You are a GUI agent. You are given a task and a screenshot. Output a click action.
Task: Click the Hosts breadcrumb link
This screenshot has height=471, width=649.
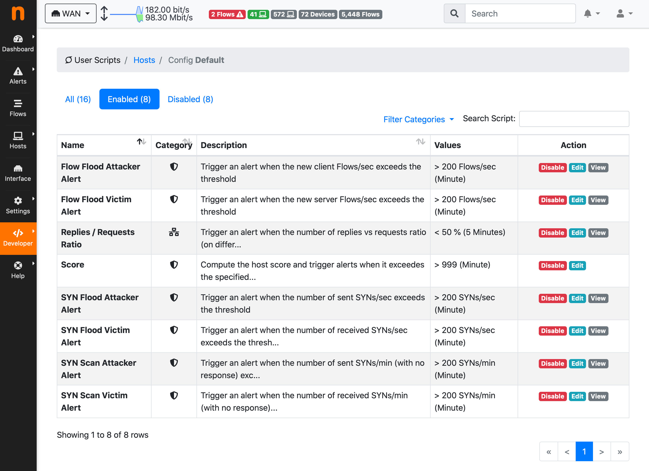[144, 60]
